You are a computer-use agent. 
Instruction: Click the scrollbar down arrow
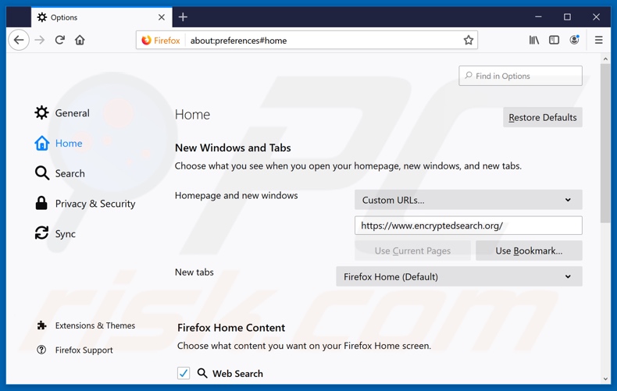[x=605, y=379]
